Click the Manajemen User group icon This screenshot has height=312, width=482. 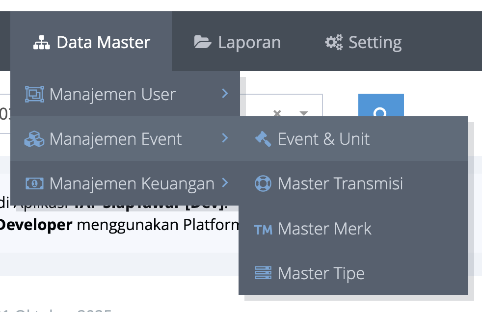[34, 94]
